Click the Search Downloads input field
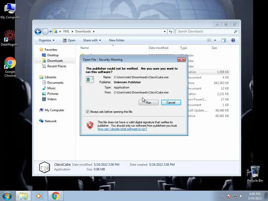The image size is (268, 201). coord(205,31)
